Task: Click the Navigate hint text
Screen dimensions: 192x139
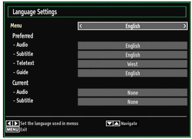Action: click(x=129, y=123)
